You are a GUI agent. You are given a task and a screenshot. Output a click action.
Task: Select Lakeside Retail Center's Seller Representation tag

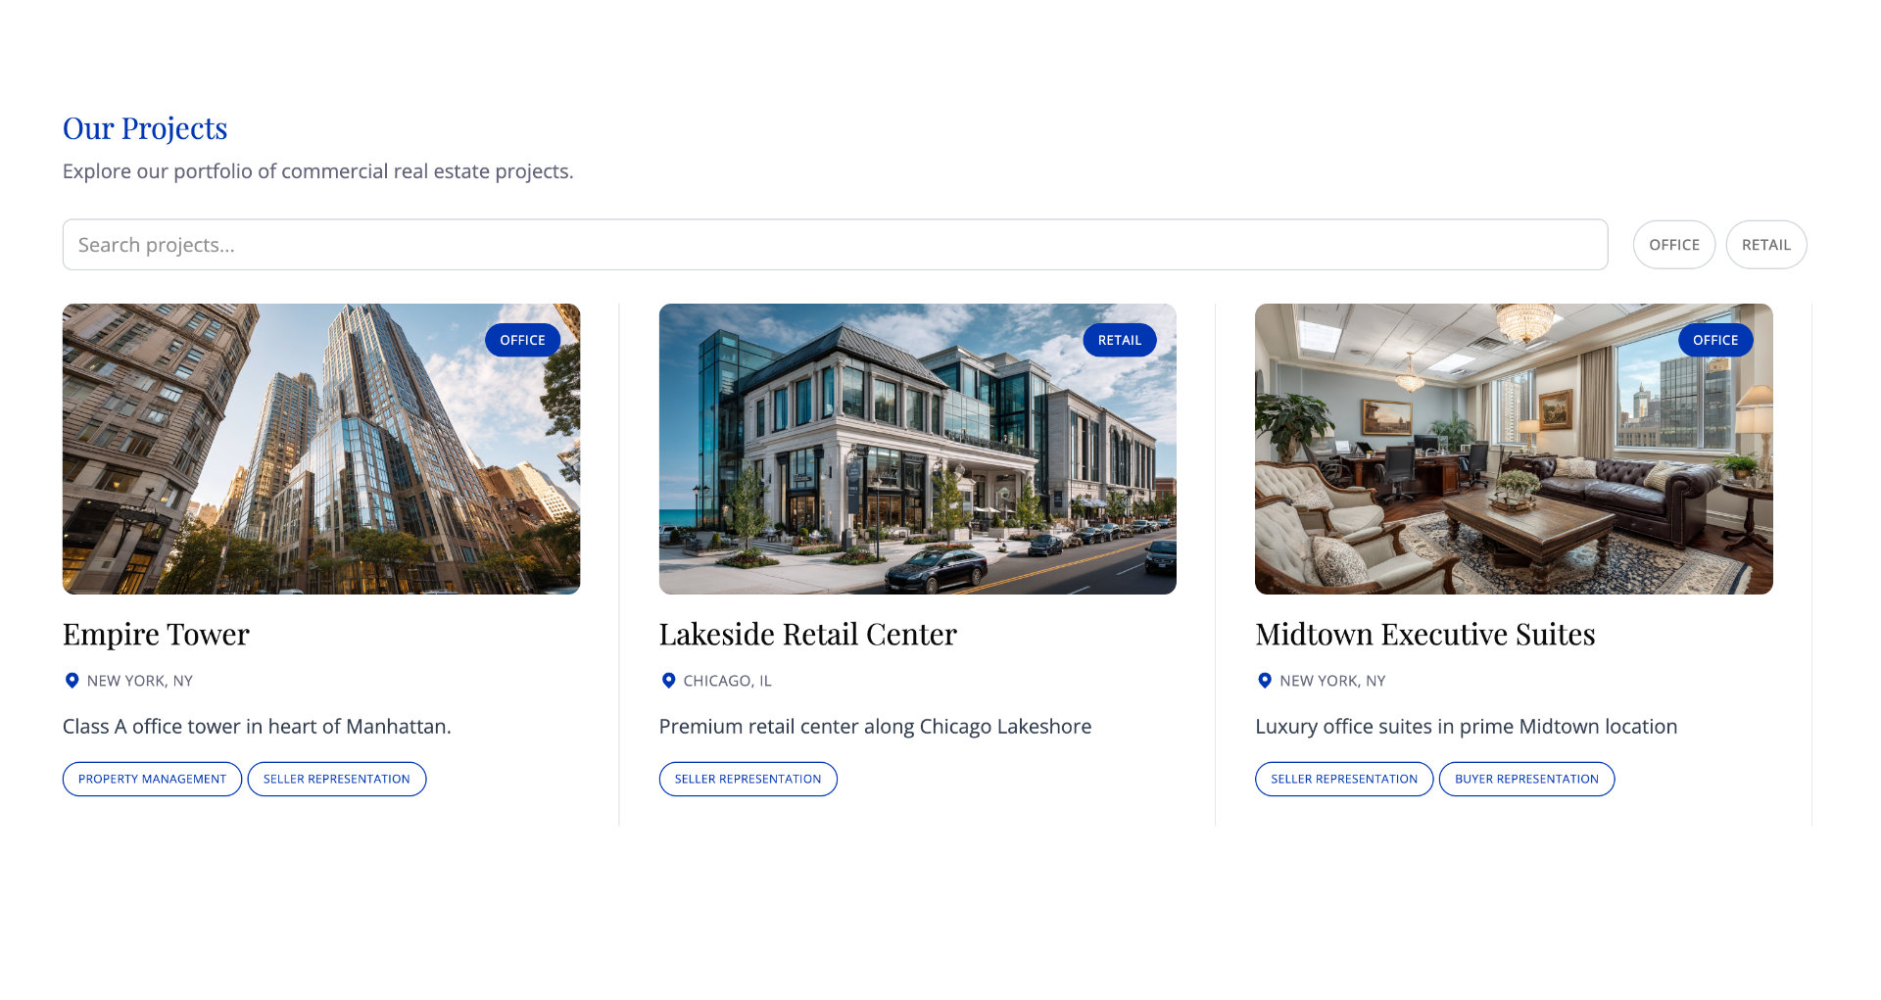click(x=748, y=780)
